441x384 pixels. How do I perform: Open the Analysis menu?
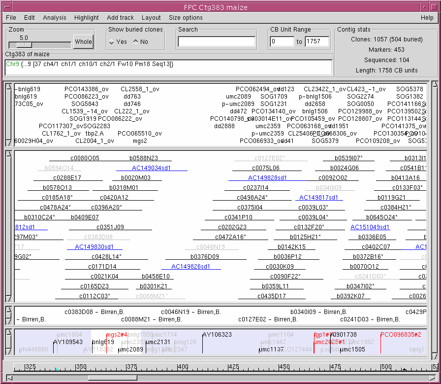click(x=54, y=18)
